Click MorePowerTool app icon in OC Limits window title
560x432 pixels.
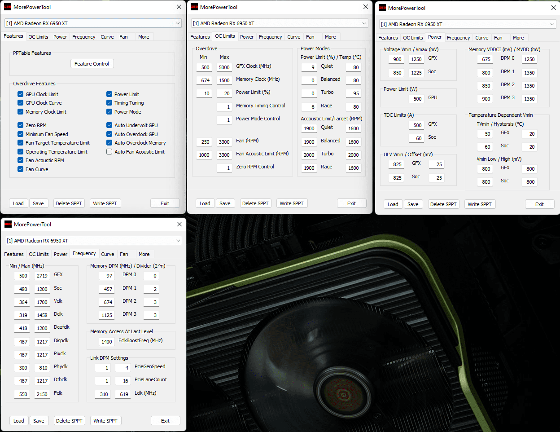(194, 7)
